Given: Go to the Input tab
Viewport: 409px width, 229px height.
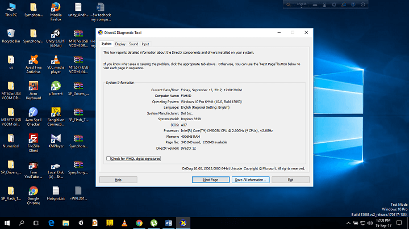Looking at the screenshot, I should (x=145, y=44).
